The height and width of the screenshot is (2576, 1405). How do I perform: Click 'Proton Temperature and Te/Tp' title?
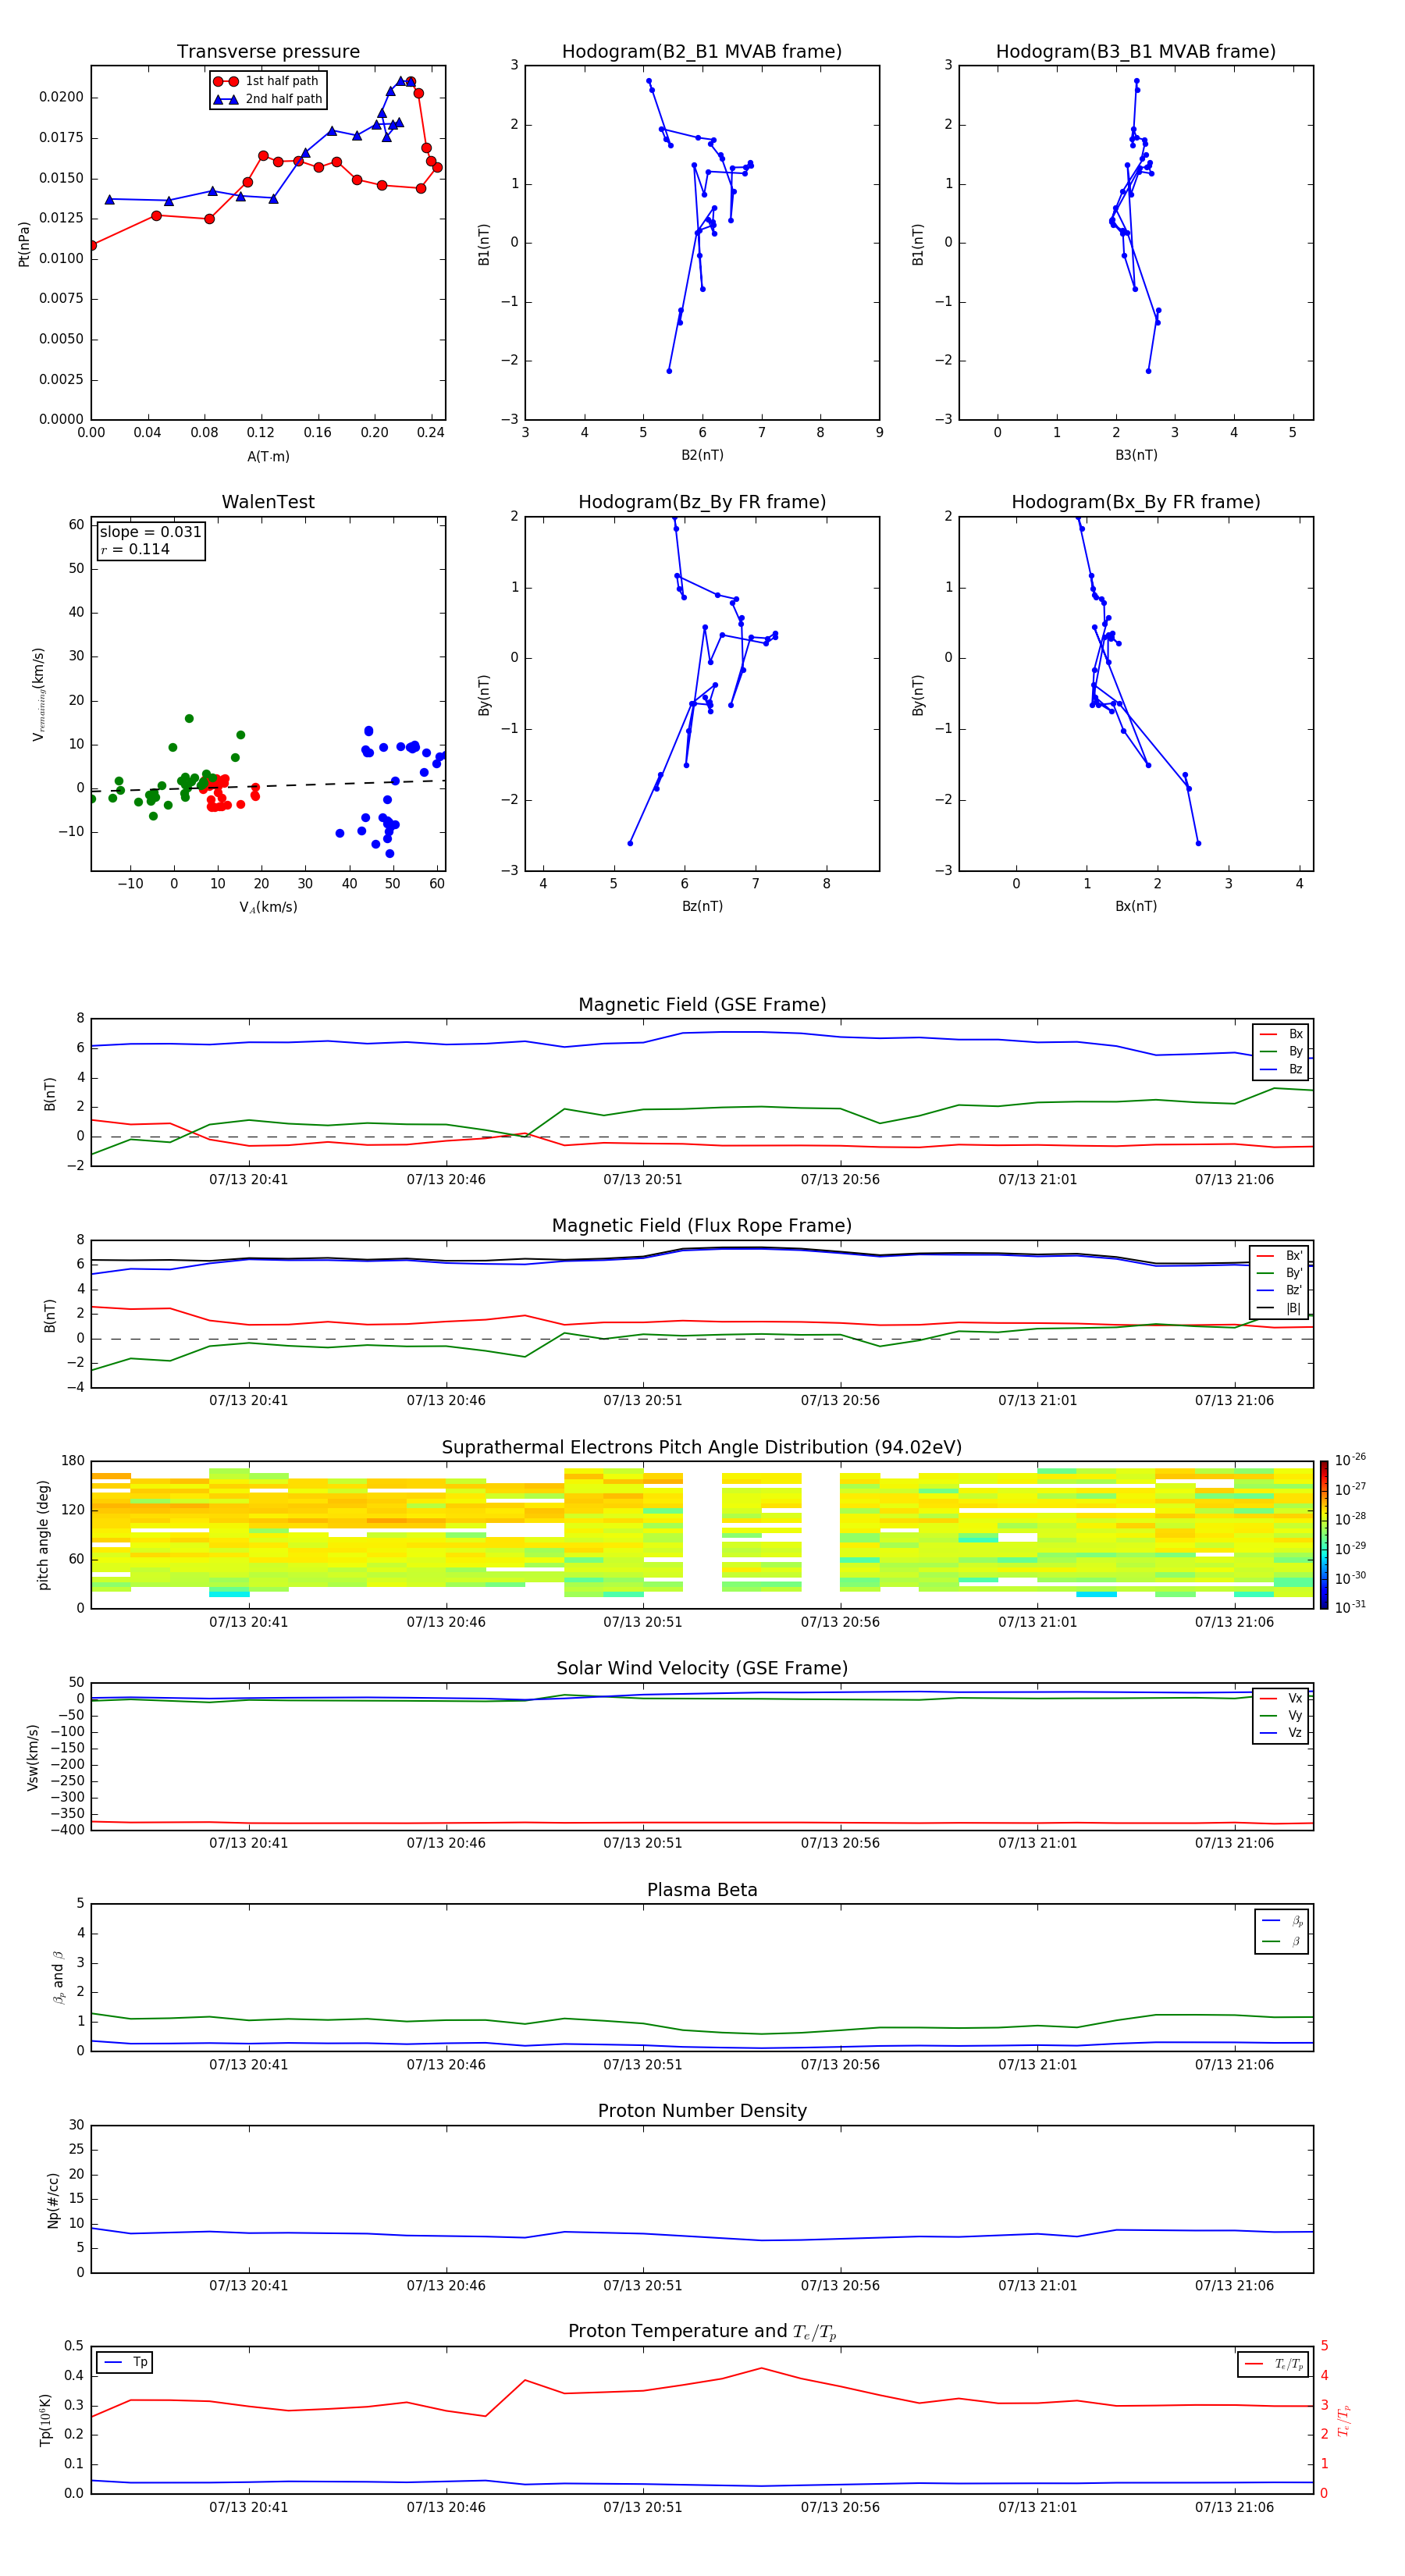[x=702, y=2332]
